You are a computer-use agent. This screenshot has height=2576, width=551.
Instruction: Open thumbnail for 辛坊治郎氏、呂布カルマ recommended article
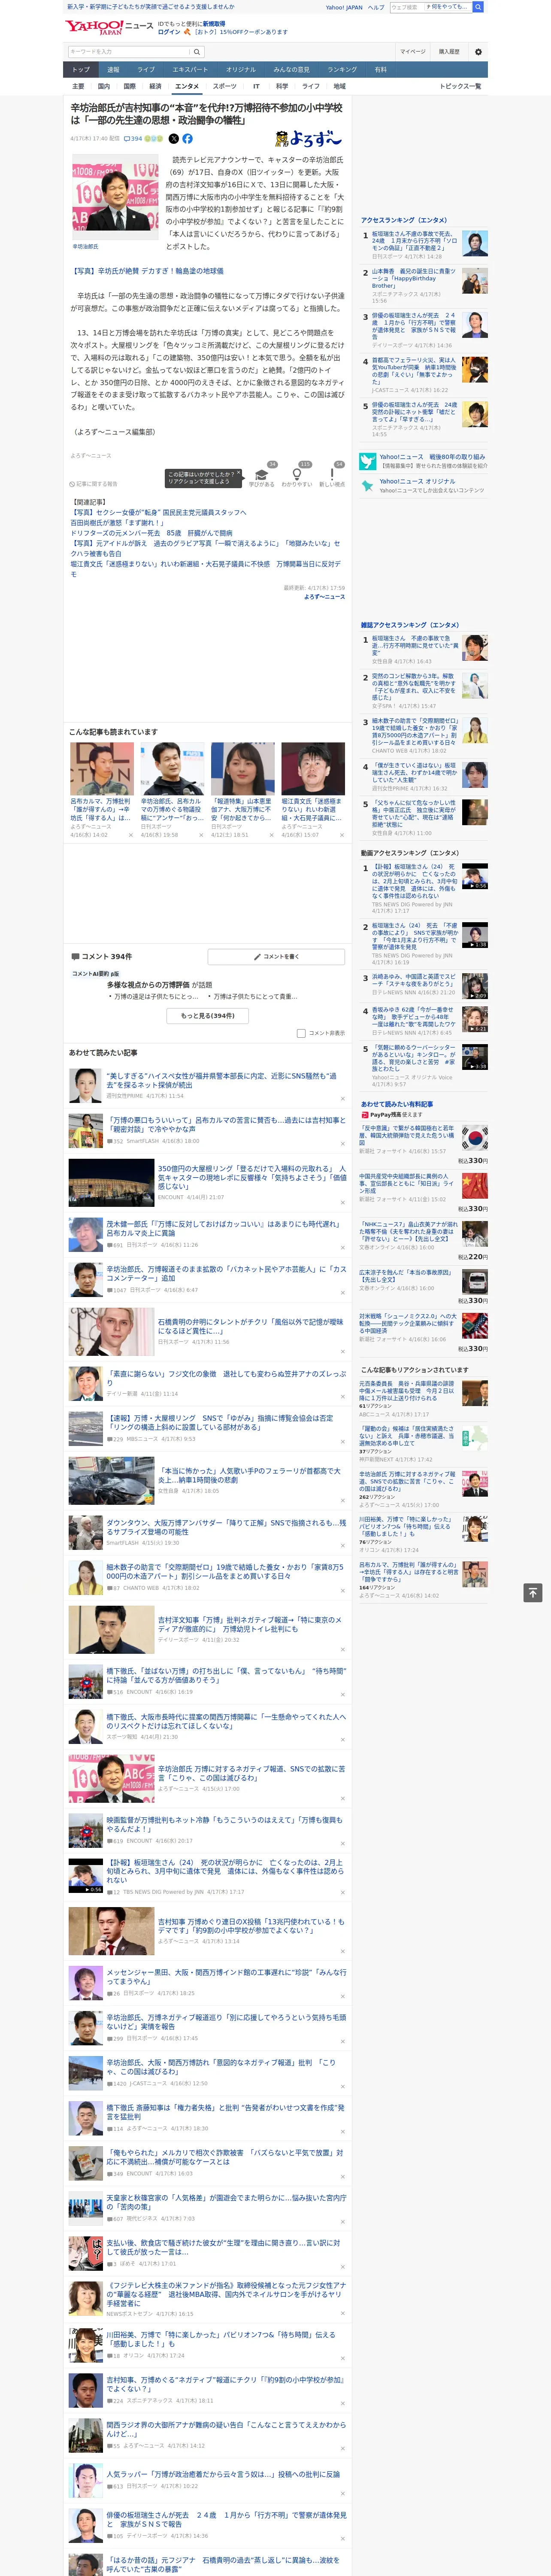pyautogui.click(x=173, y=768)
